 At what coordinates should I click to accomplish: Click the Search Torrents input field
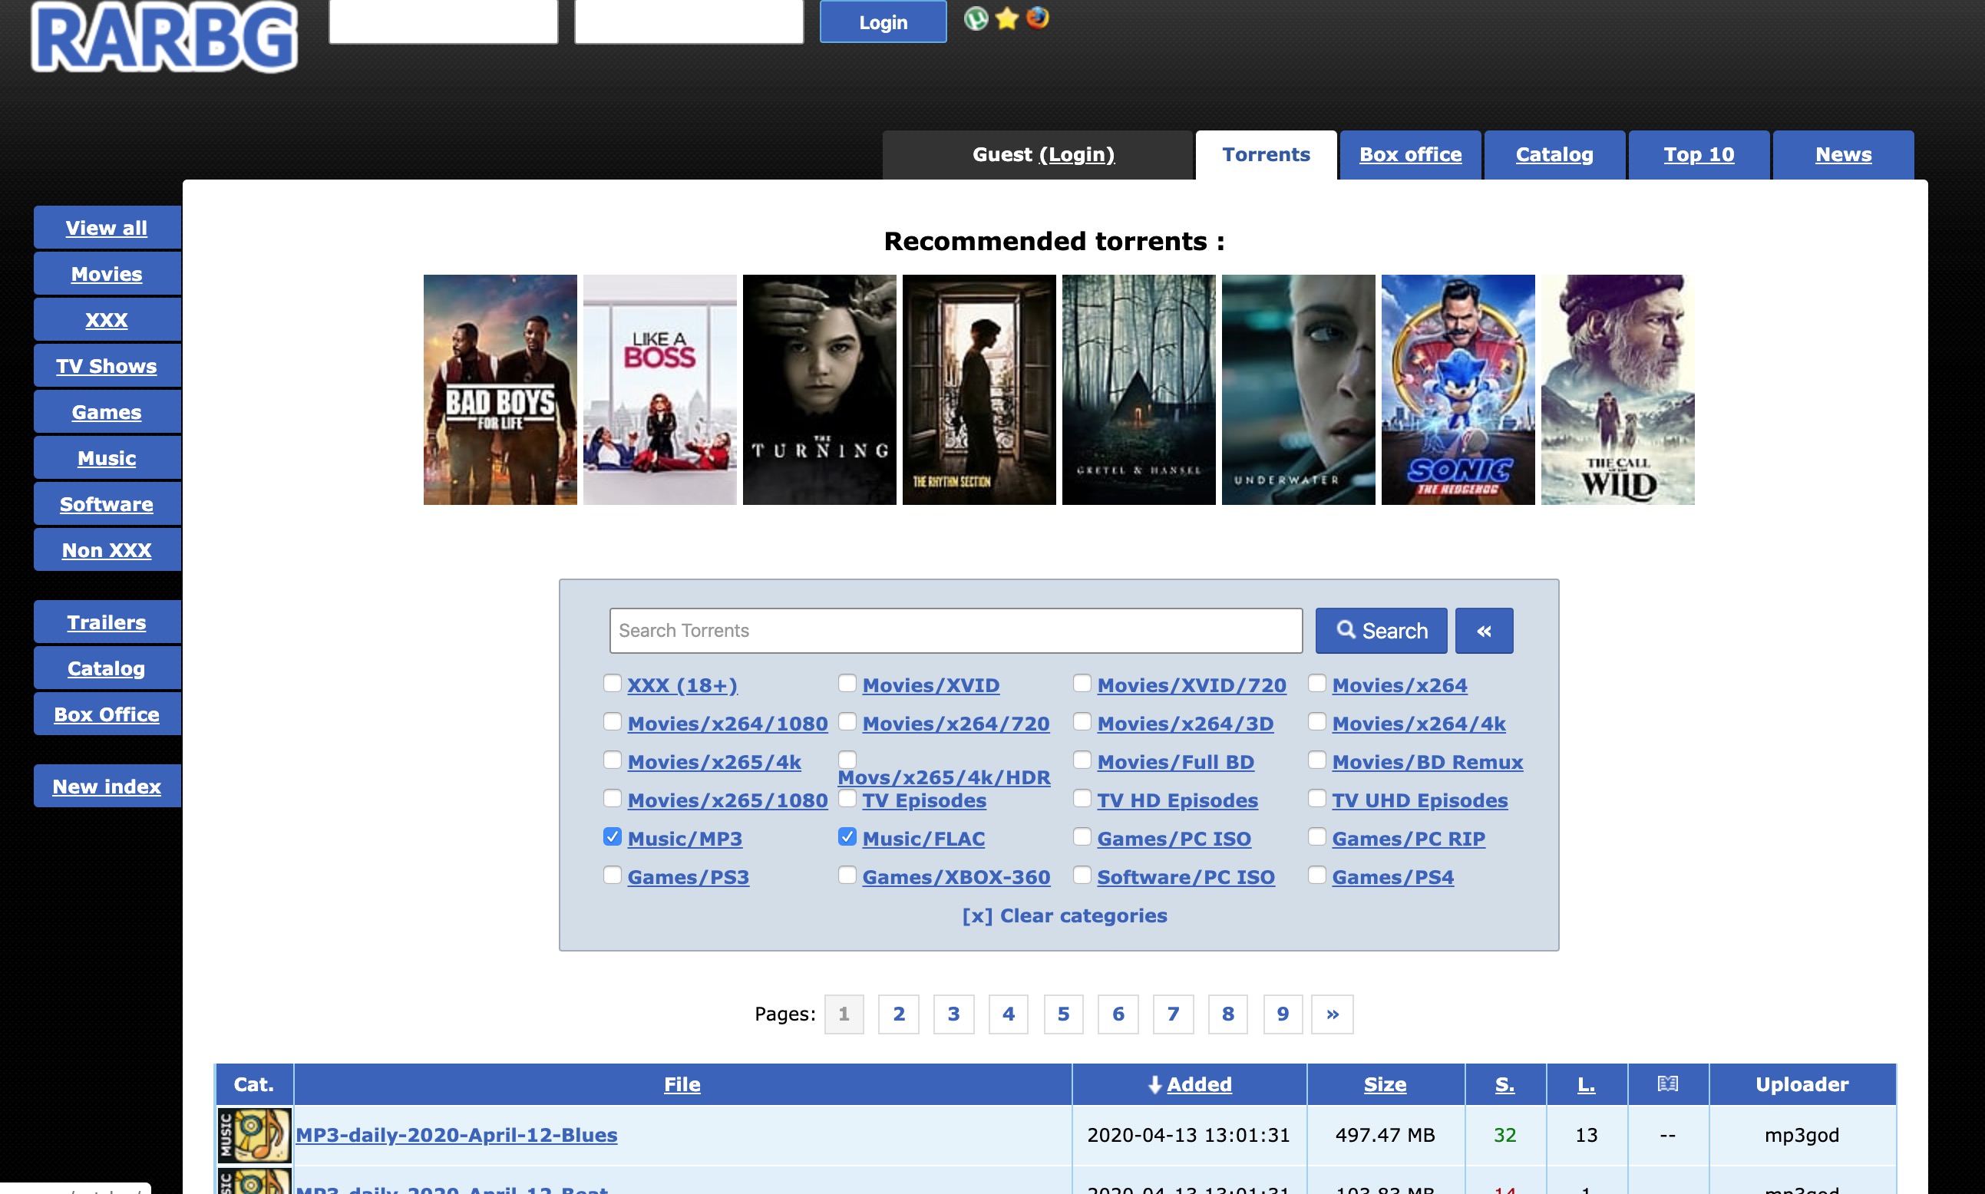click(x=955, y=631)
